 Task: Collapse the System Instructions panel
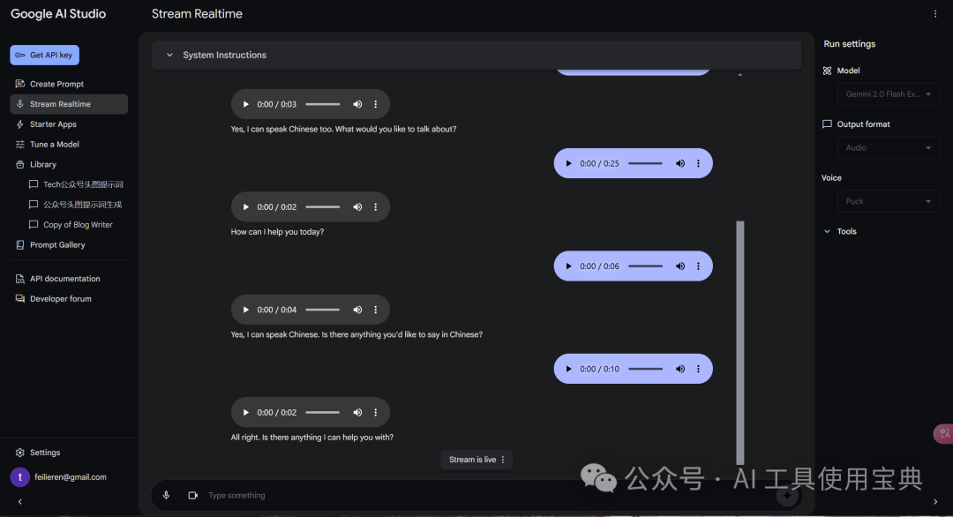point(169,55)
